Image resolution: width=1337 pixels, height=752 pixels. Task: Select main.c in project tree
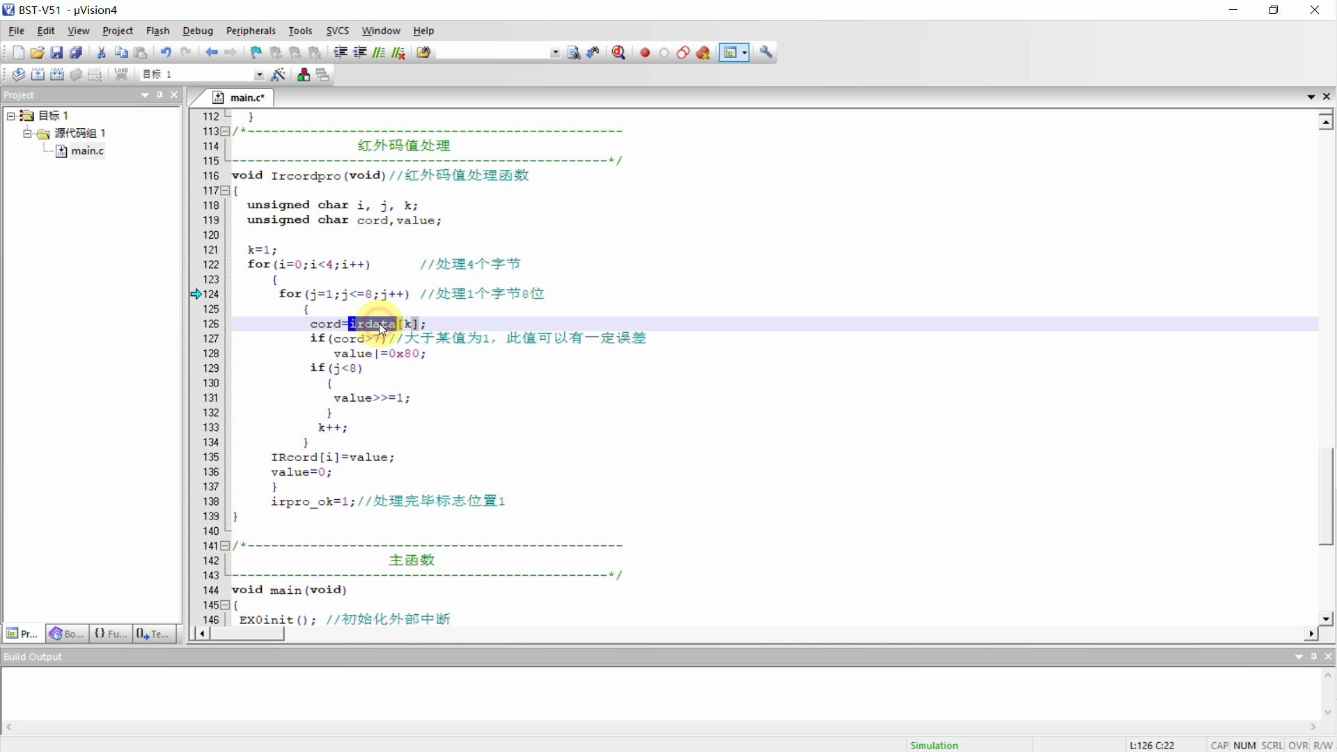coord(87,151)
